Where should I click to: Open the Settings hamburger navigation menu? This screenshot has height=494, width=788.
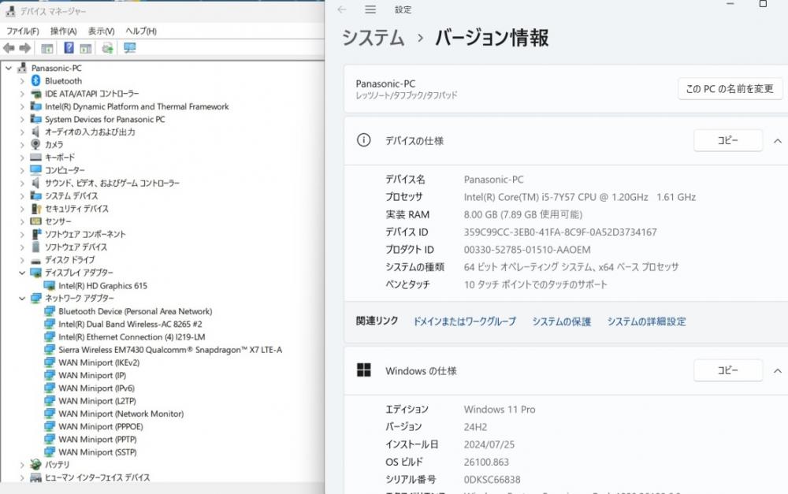(x=370, y=9)
